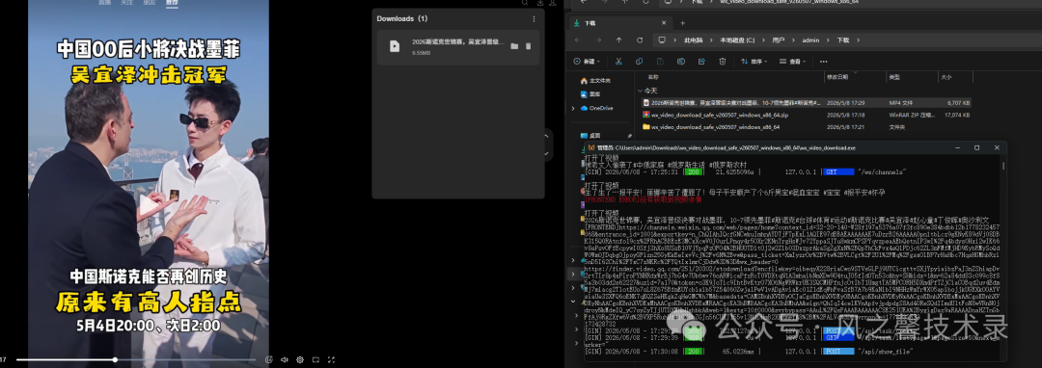Enter fullscreen in the video player

click(332, 359)
